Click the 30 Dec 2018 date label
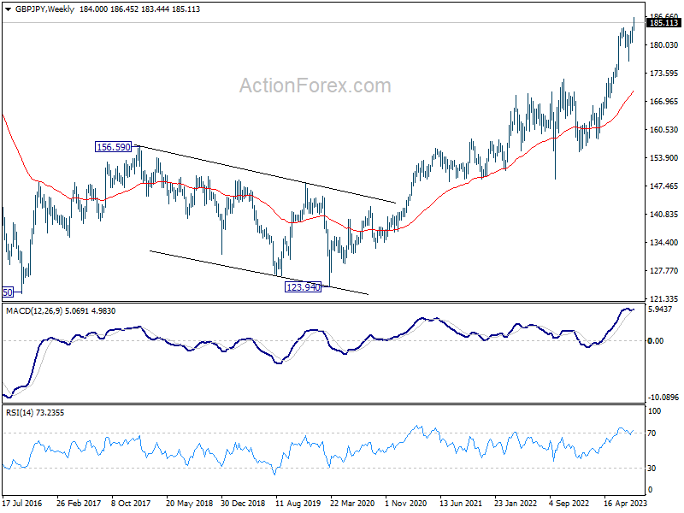The width and height of the screenshot is (684, 513). 243,503
